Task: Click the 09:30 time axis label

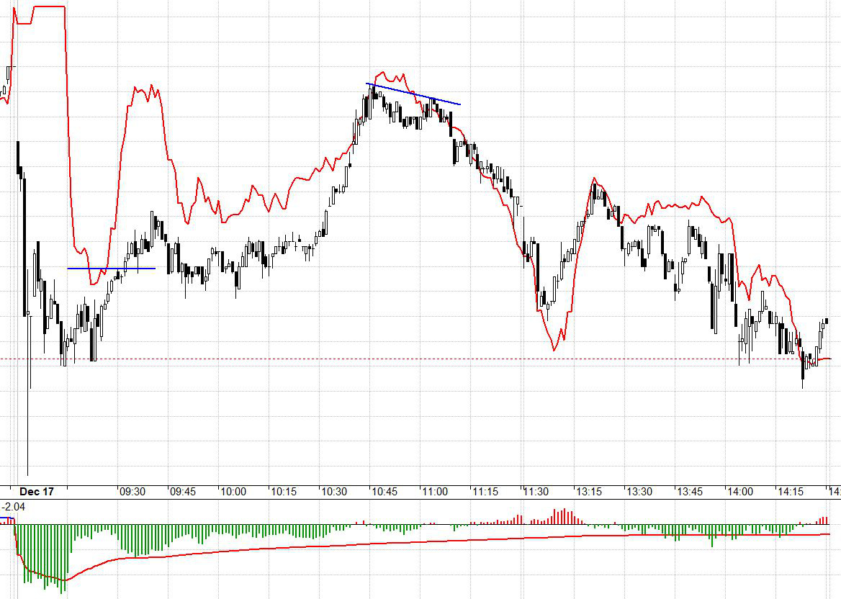Action: (x=132, y=492)
